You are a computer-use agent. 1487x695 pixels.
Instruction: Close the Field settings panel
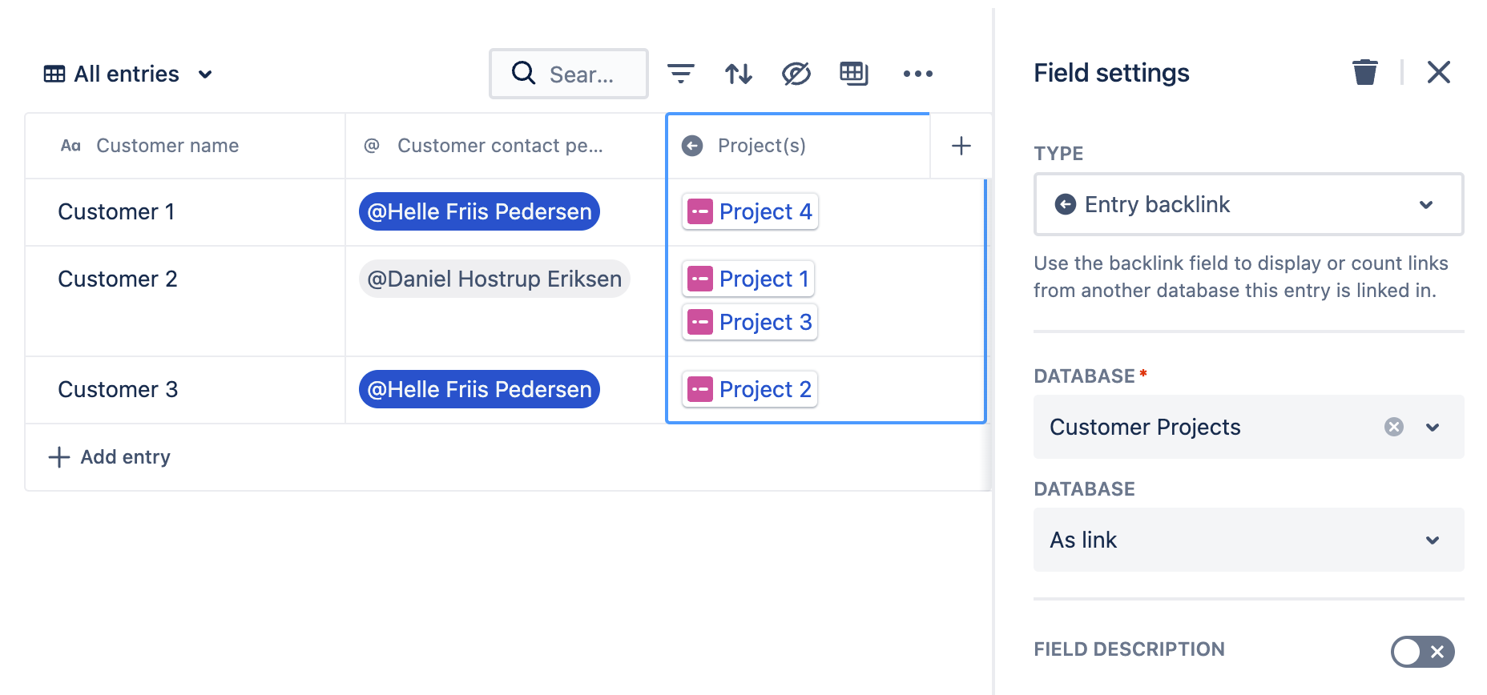pyautogui.click(x=1439, y=72)
